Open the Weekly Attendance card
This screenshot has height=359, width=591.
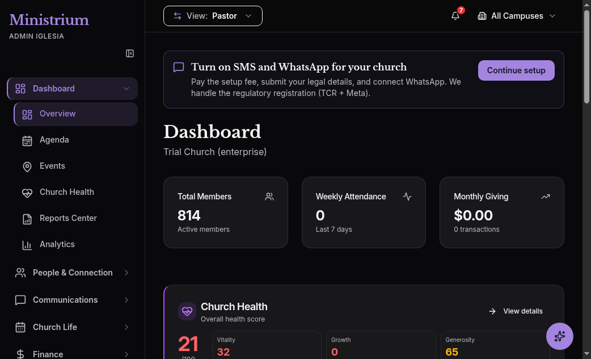[x=364, y=212]
